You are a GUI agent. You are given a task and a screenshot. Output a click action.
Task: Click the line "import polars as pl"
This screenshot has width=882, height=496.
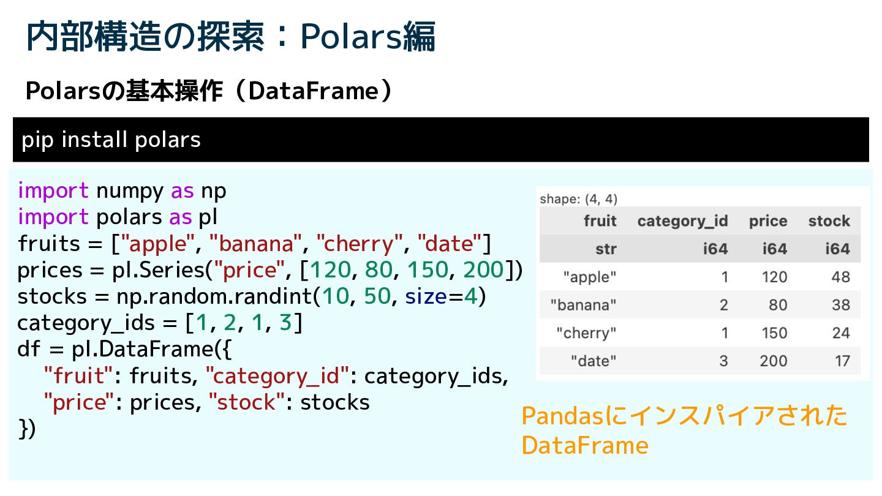118,217
